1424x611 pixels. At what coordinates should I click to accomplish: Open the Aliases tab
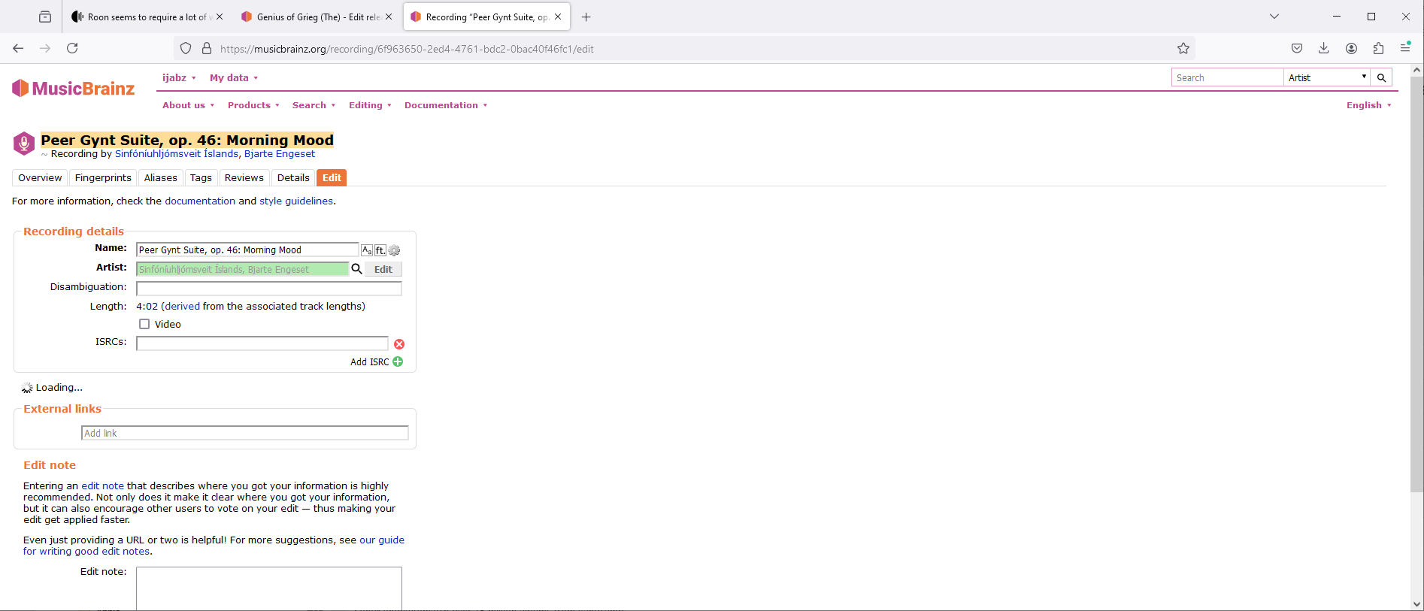160,178
